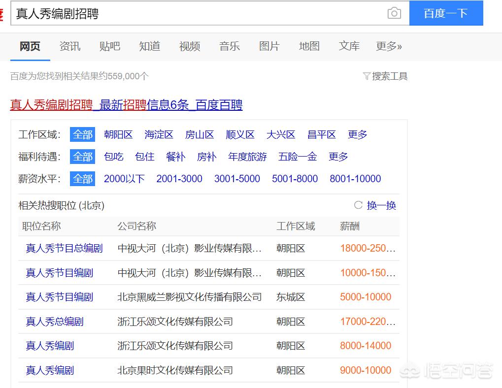
Task: Filter work area by 海淀区
Action: click(x=159, y=134)
